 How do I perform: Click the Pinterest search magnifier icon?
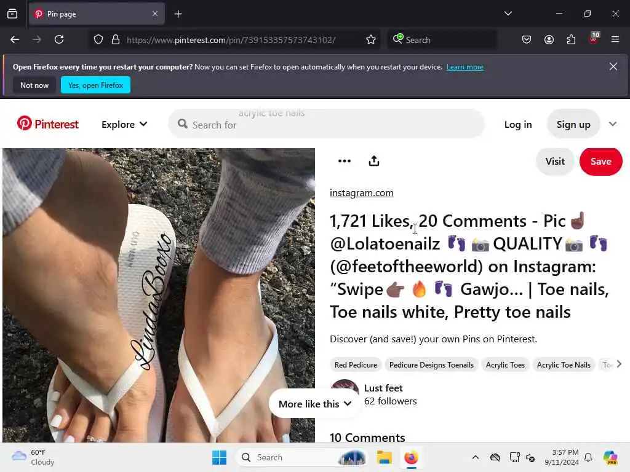coord(182,124)
